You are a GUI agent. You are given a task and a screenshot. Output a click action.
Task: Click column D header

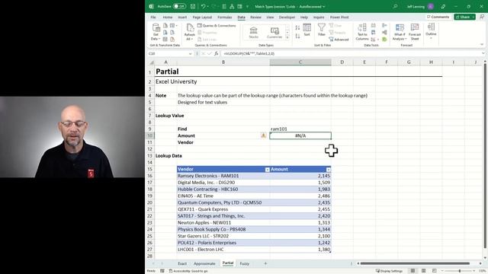342,62
